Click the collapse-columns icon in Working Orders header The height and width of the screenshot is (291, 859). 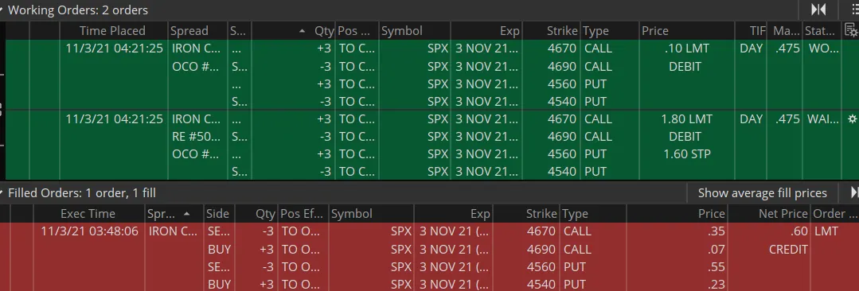[x=818, y=10]
